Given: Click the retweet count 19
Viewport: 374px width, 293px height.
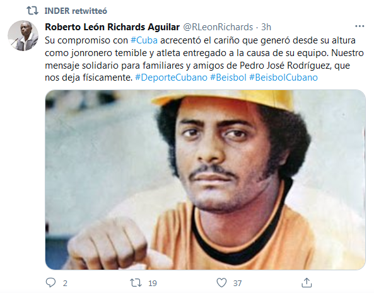Looking at the screenshot, I should click(153, 284).
